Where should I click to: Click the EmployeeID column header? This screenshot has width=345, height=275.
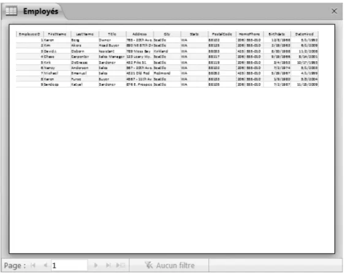[x=29, y=34]
